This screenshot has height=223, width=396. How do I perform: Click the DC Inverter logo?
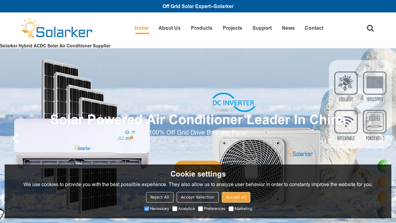[234, 103]
